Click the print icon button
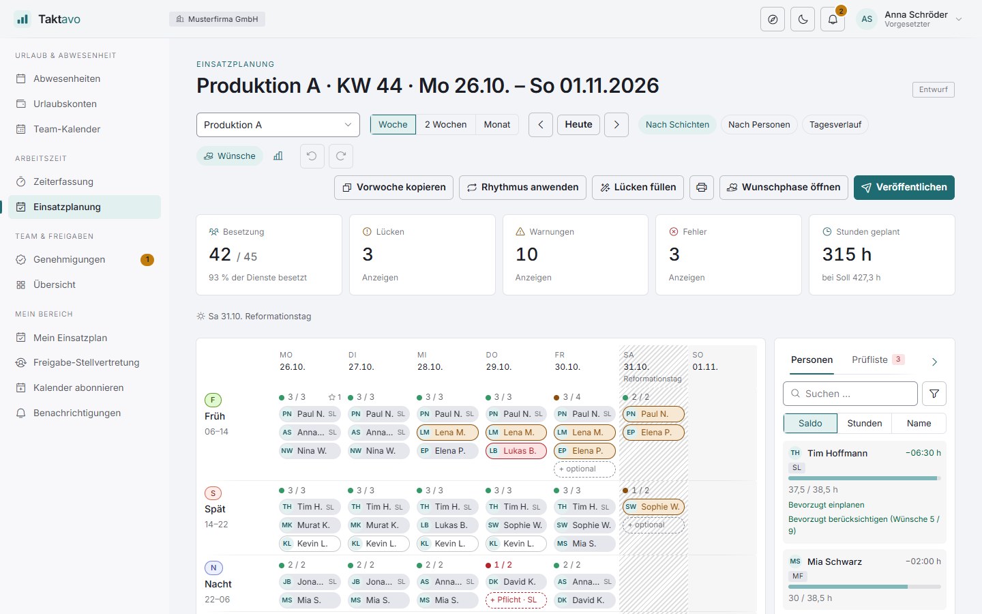The image size is (982, 614). 702,188
